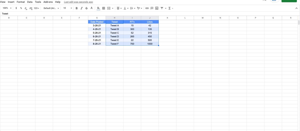Select the 'Tweet A' cell
This screenshot has height=131, width=300.
[114, 25]
